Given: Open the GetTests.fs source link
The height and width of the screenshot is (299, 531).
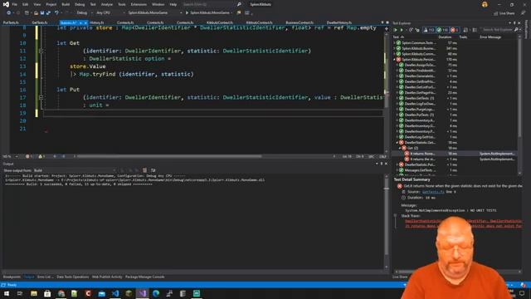Looking at the screenshot, I should tap(433, 192).
